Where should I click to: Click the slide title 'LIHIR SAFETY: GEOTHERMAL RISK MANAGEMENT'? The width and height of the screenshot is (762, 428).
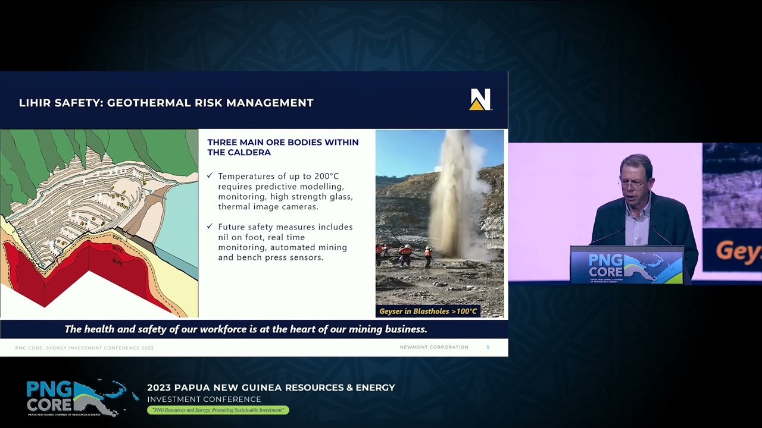click(166, 103)
